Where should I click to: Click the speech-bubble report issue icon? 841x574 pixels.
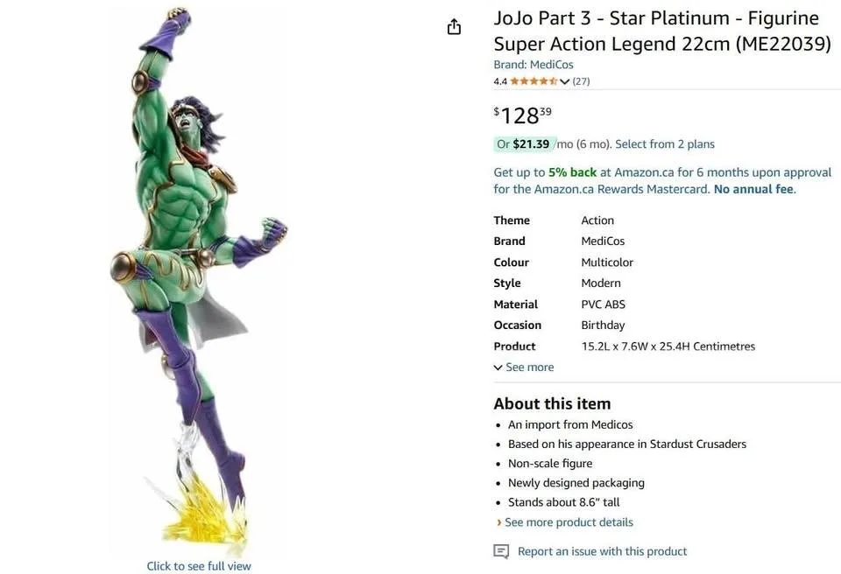pos(501,551)
